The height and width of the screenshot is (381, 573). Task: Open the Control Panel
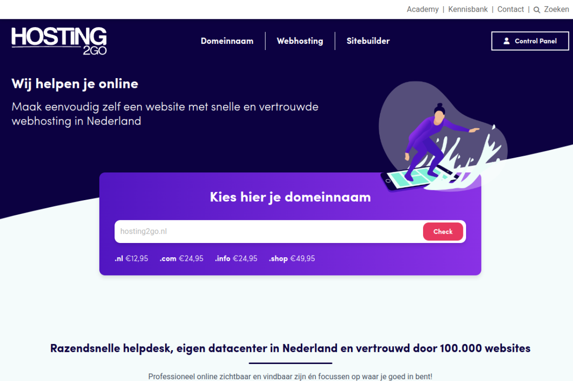point(530,41)
